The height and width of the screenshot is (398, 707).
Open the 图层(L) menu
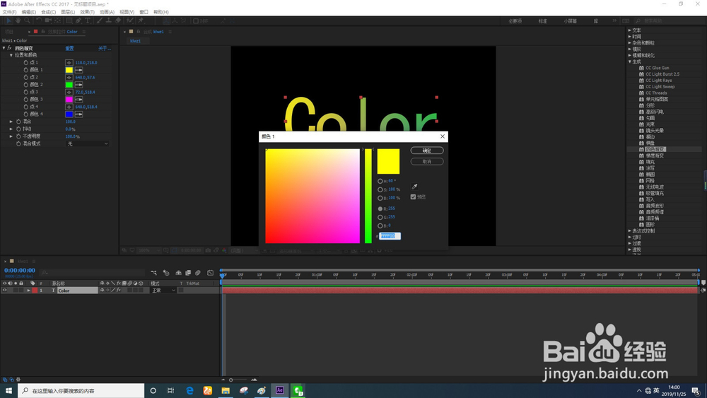[68, 12]
